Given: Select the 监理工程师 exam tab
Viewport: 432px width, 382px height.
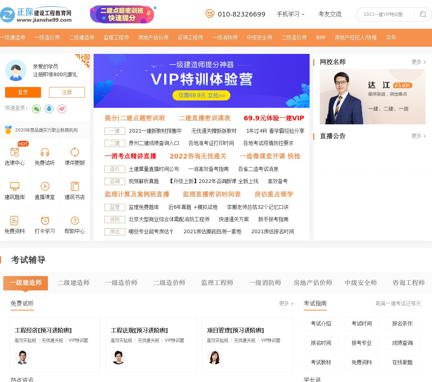Looking at the screenshot, I should [217, 283].
